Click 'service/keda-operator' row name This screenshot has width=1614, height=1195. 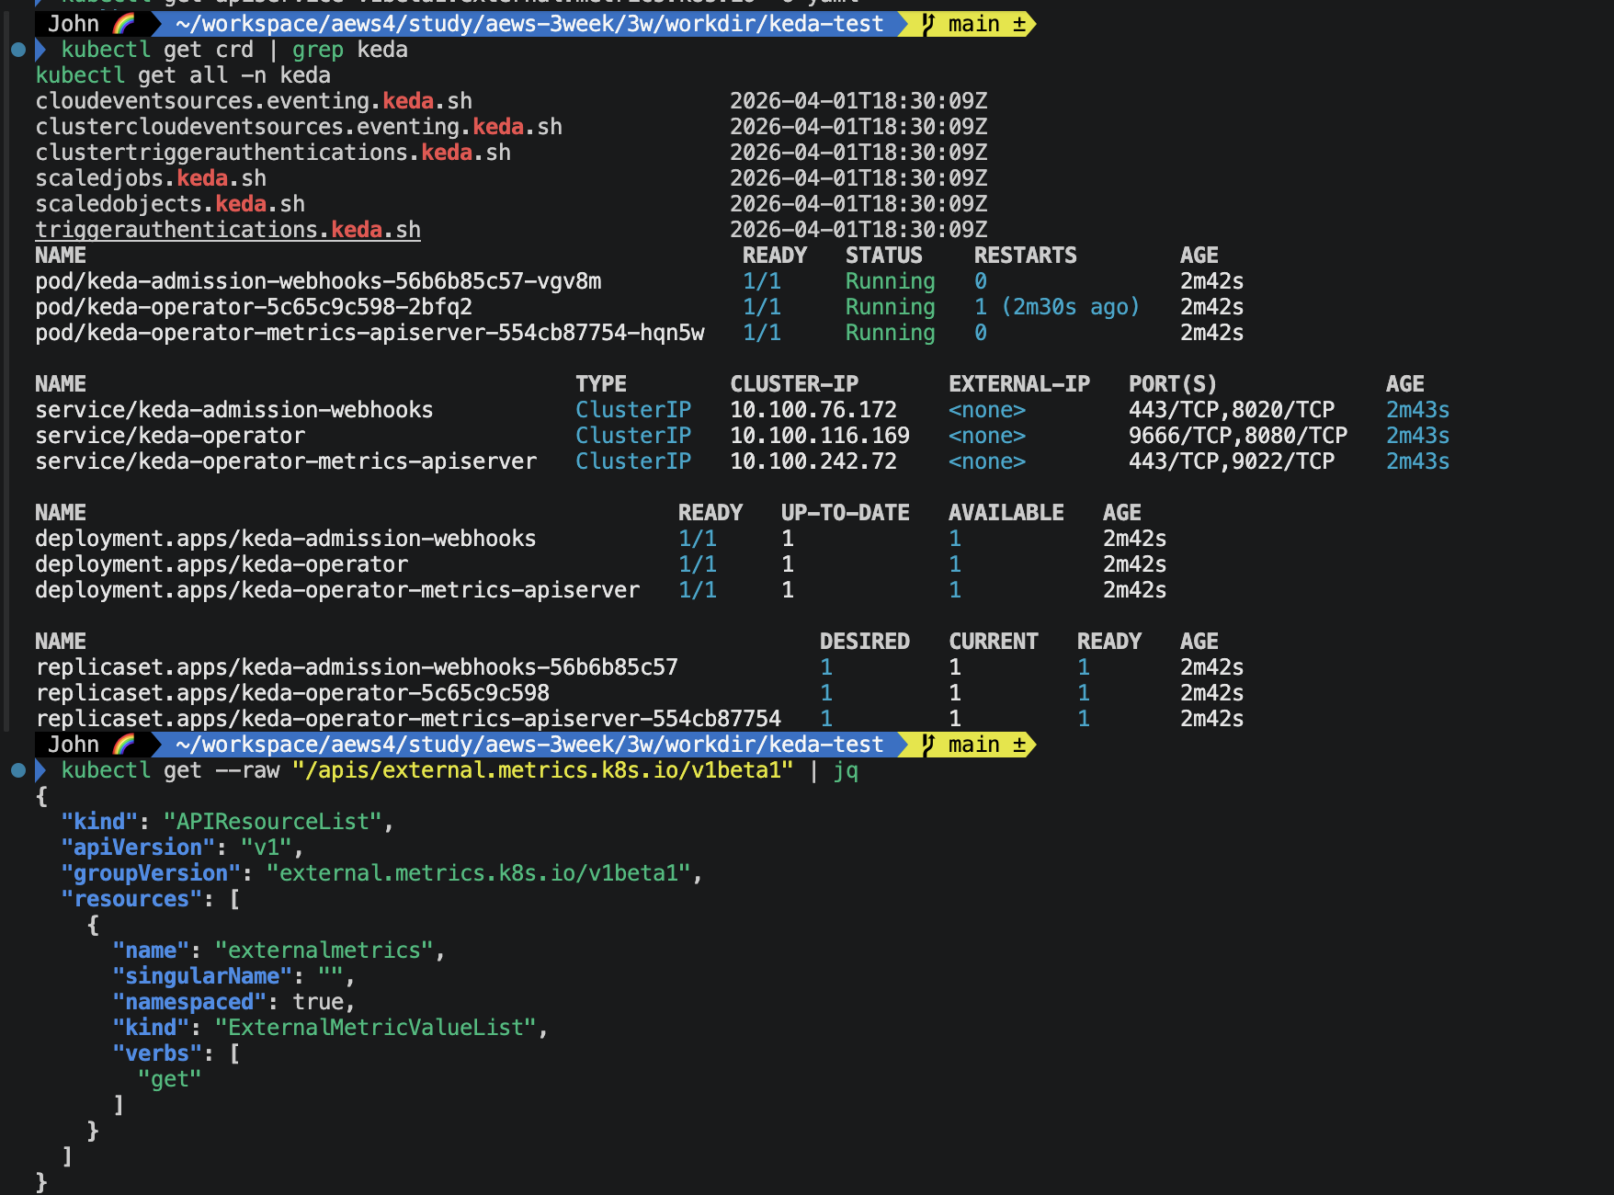(170, 436)
